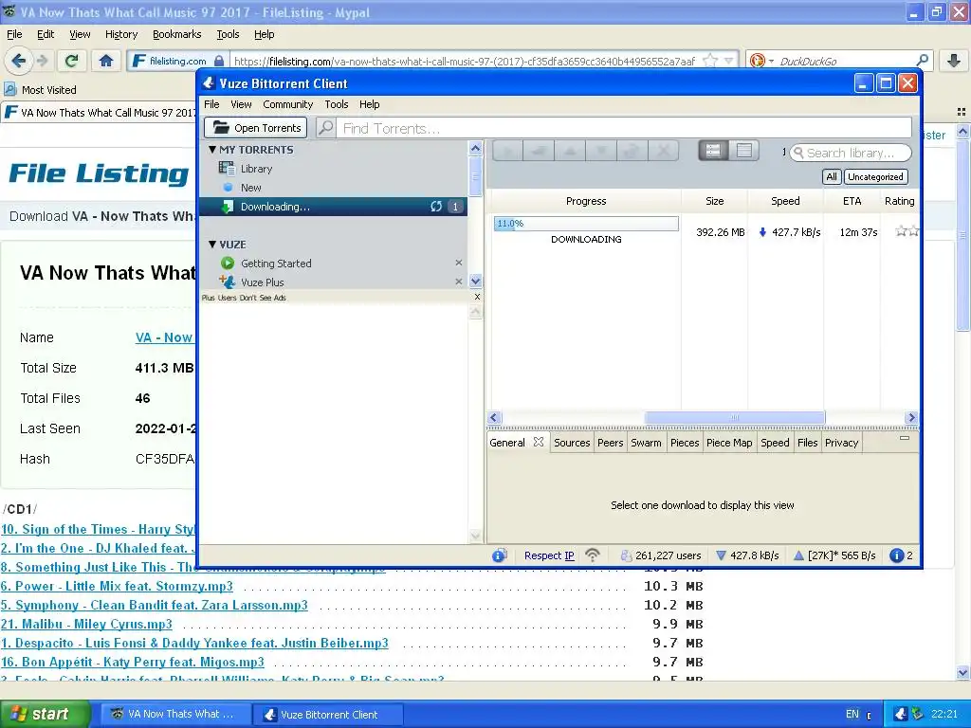Reload the page in the Mypal browser

(71, 60)
